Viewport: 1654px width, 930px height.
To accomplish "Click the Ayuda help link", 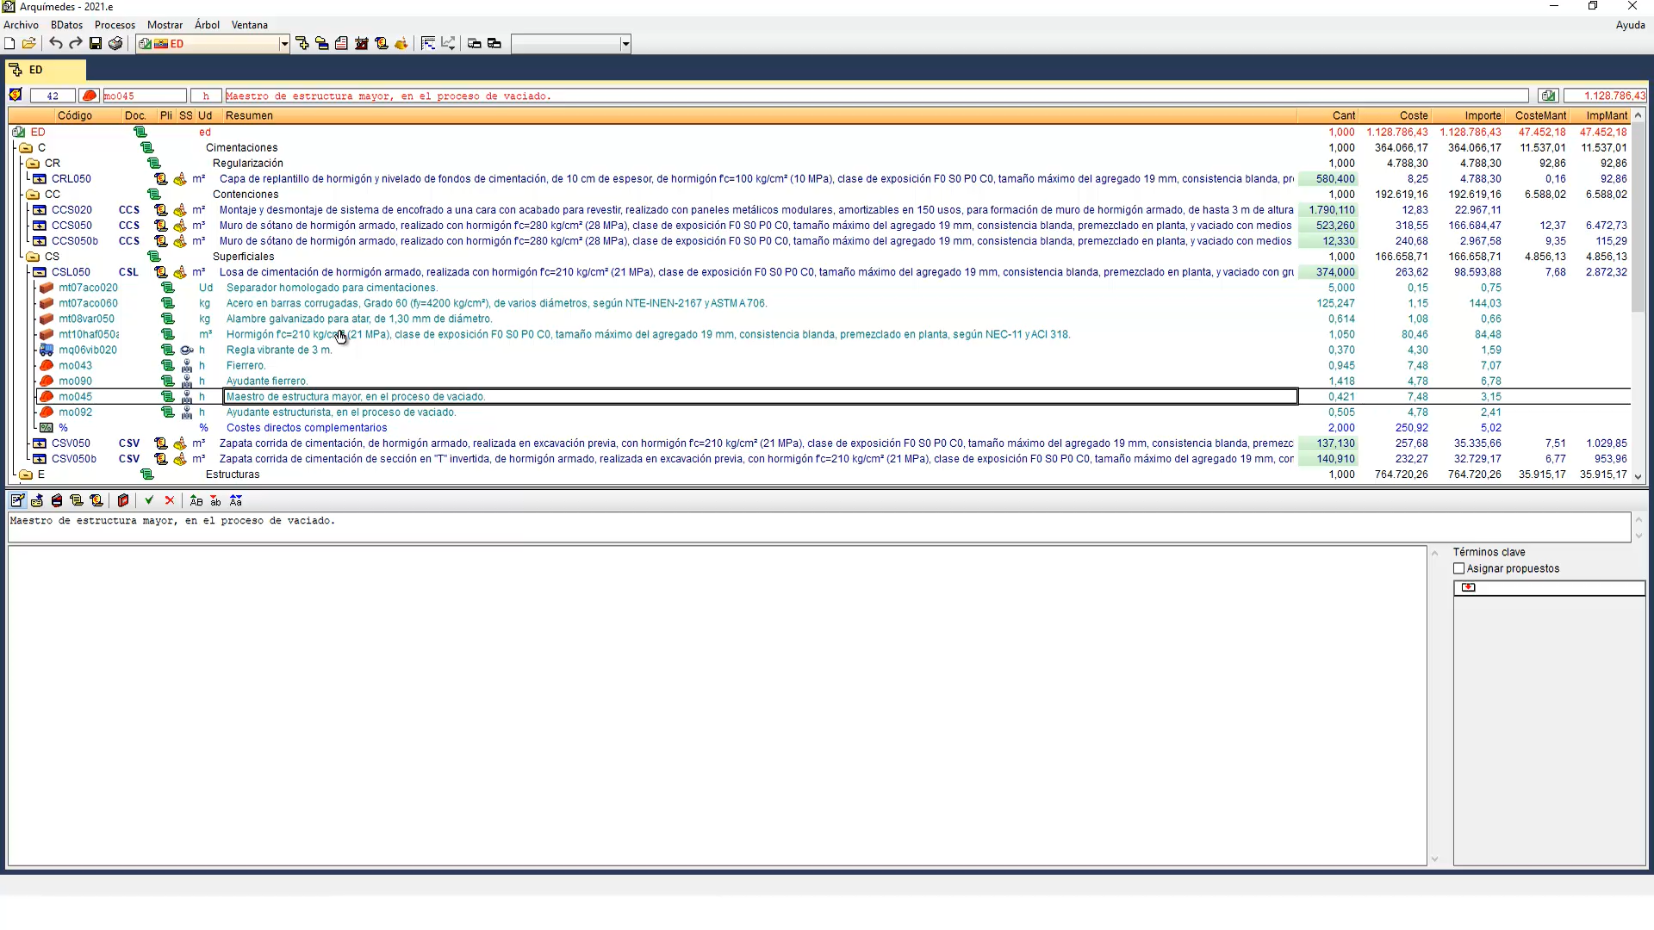I will (x=1629, y=25).
